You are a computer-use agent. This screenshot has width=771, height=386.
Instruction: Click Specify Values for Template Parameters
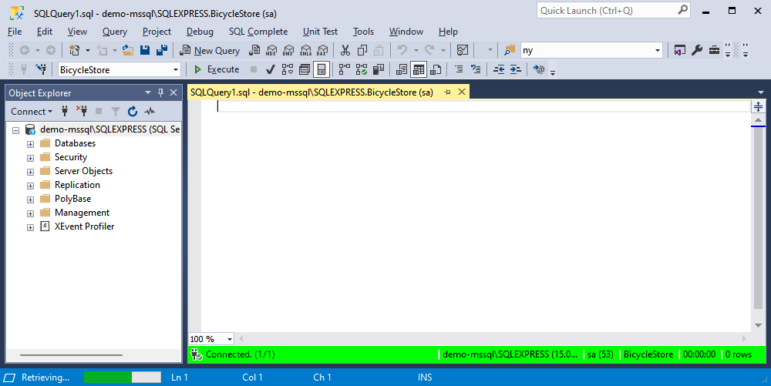coord(540,69)
